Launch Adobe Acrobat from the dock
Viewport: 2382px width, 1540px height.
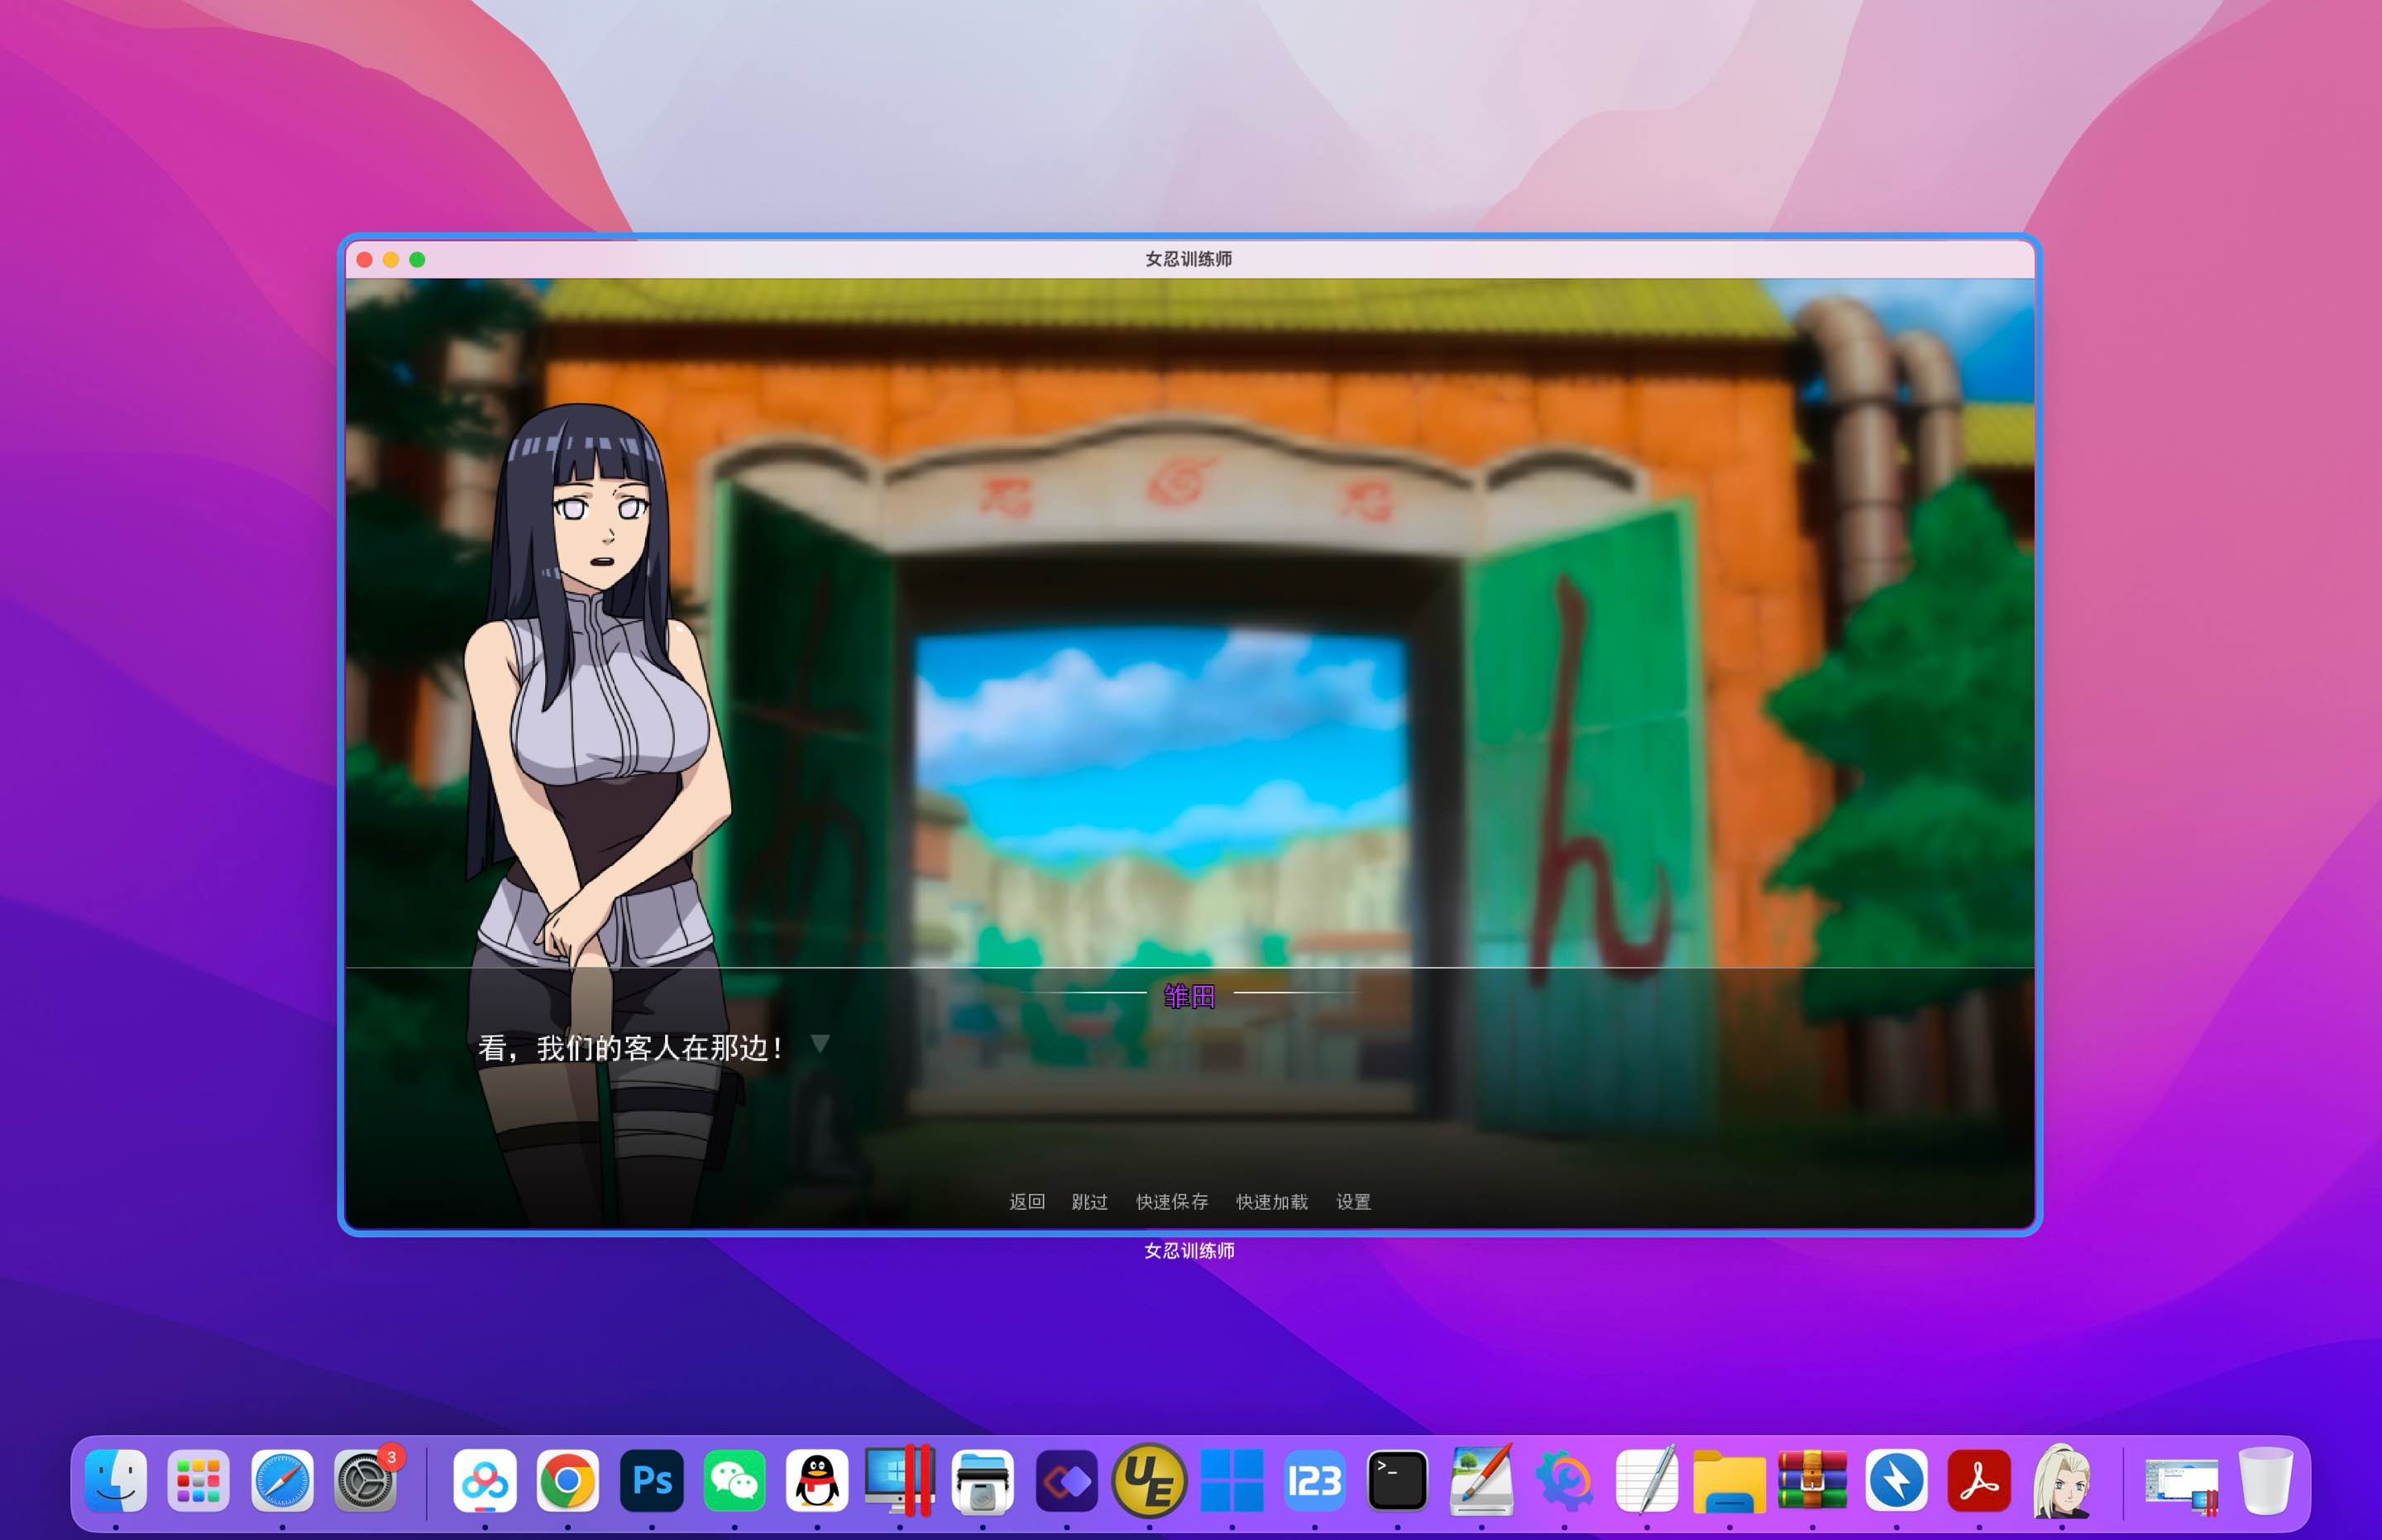1979,1480
